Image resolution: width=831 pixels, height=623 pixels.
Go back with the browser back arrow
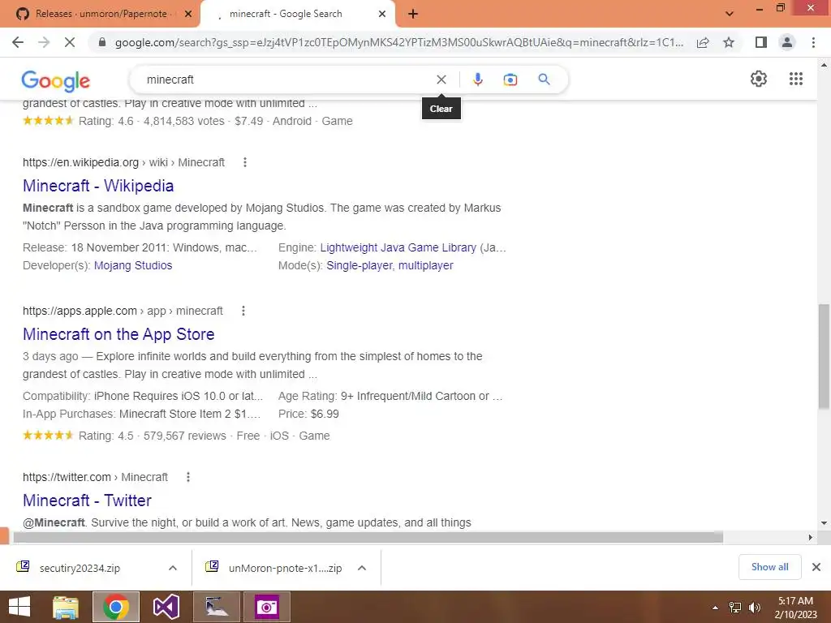[18, 42]
